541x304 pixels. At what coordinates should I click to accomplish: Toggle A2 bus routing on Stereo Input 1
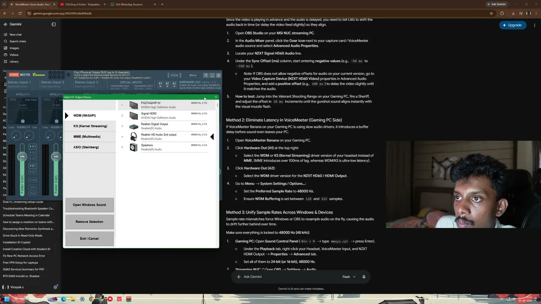tap(33, 153)
